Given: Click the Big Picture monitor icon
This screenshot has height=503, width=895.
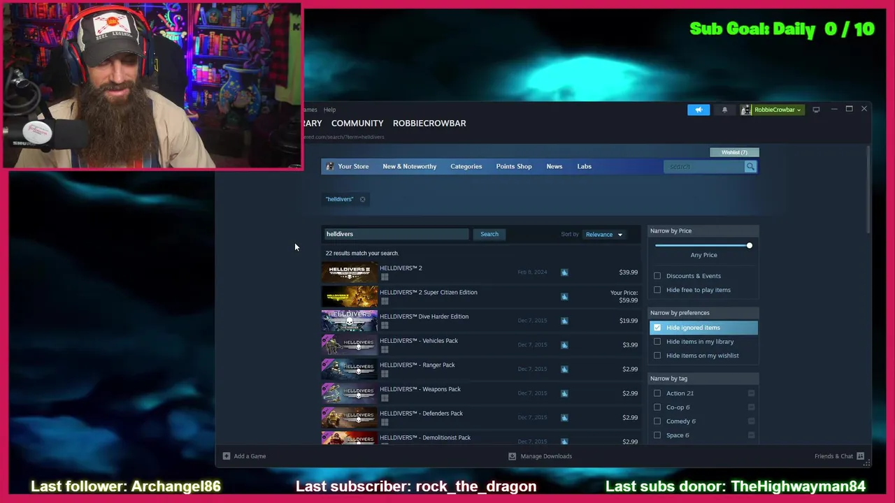Looking at the screenshot, I should (816, 110).
